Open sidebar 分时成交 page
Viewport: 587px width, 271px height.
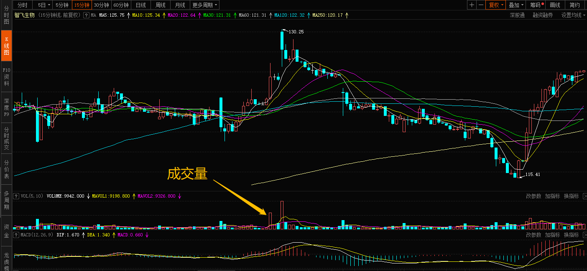[x=6, y=138]
